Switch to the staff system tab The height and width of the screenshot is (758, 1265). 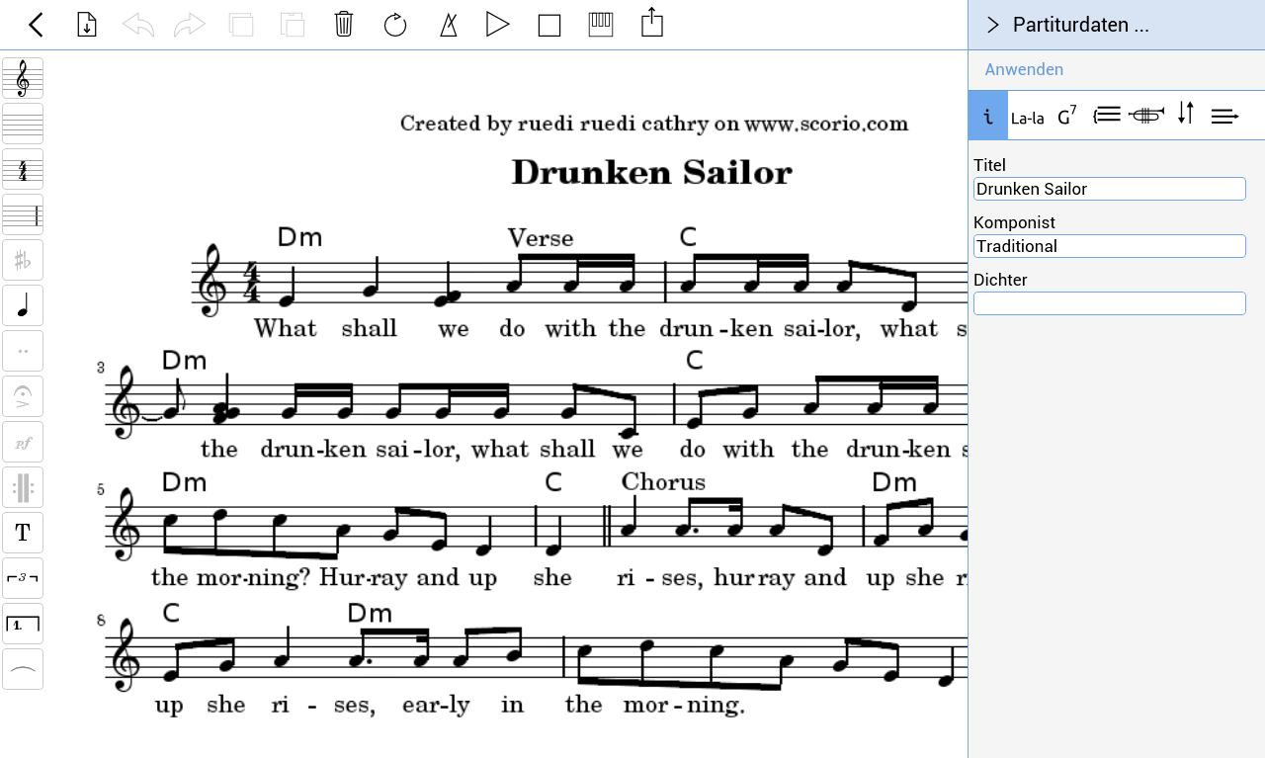1107,116
